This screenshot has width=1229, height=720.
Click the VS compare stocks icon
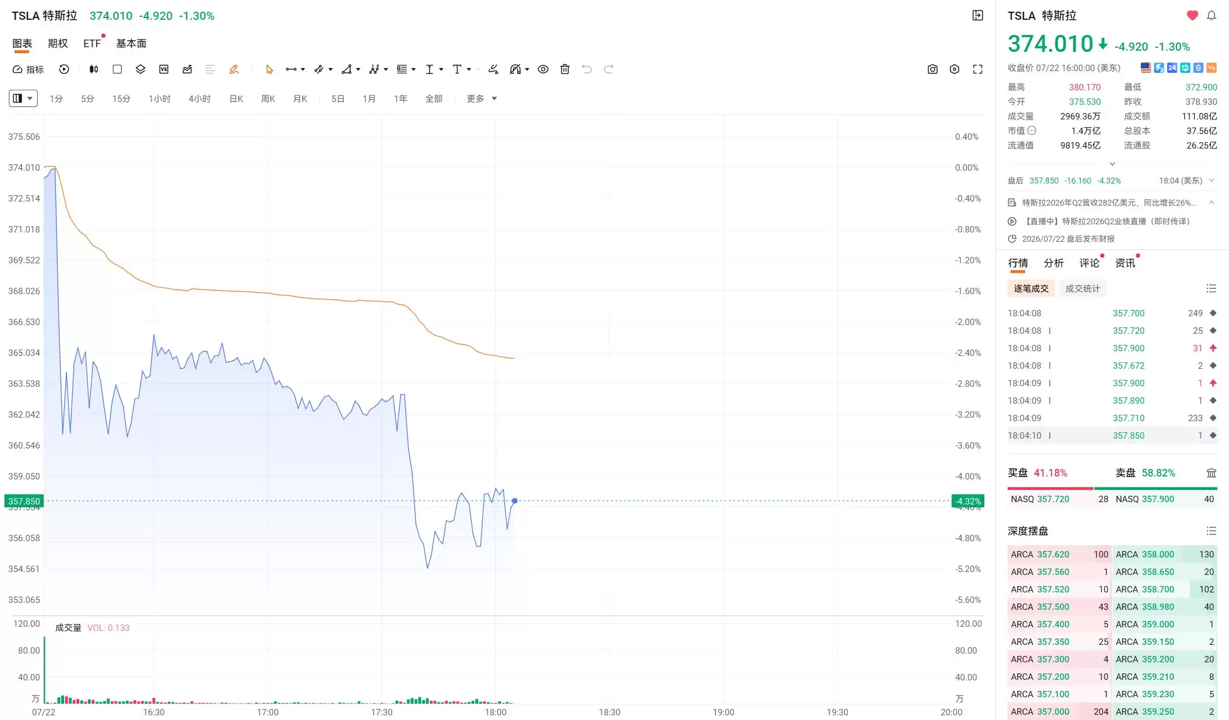pos(164,69)
